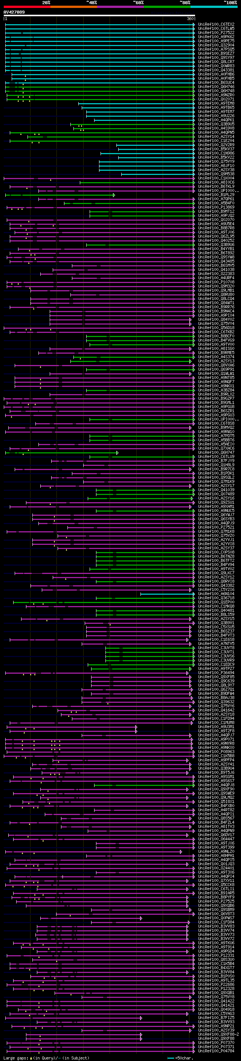Click the magenta ~60% identity legend segment

click(120, 6)
